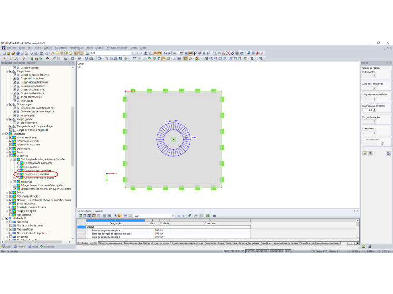
Task: Click the red X delete results icon
Action: [228, 53]
